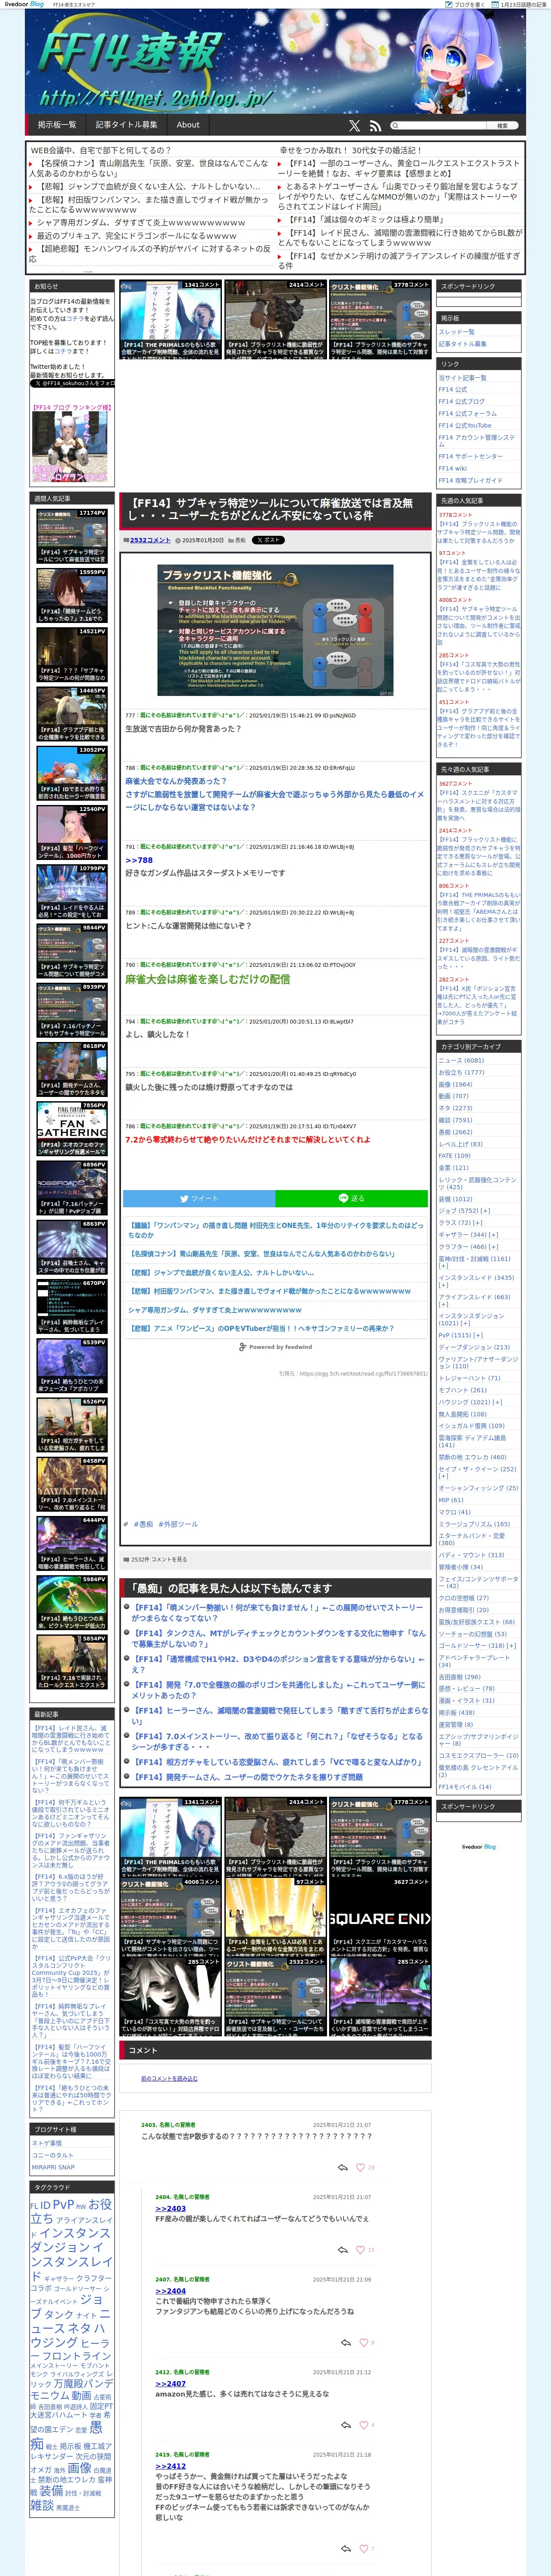Open ニュース (6081) category archive link
The image size is (551, 2576).
point(461,1060)
